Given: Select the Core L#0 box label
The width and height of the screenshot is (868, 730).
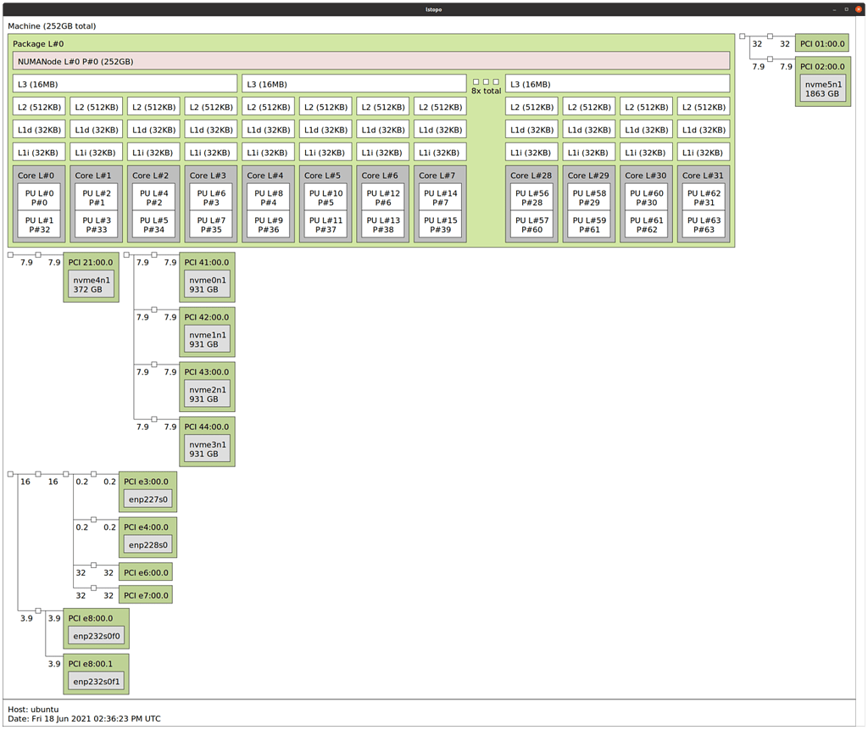Looking at the screenshot, I should [x=33, y=176].
